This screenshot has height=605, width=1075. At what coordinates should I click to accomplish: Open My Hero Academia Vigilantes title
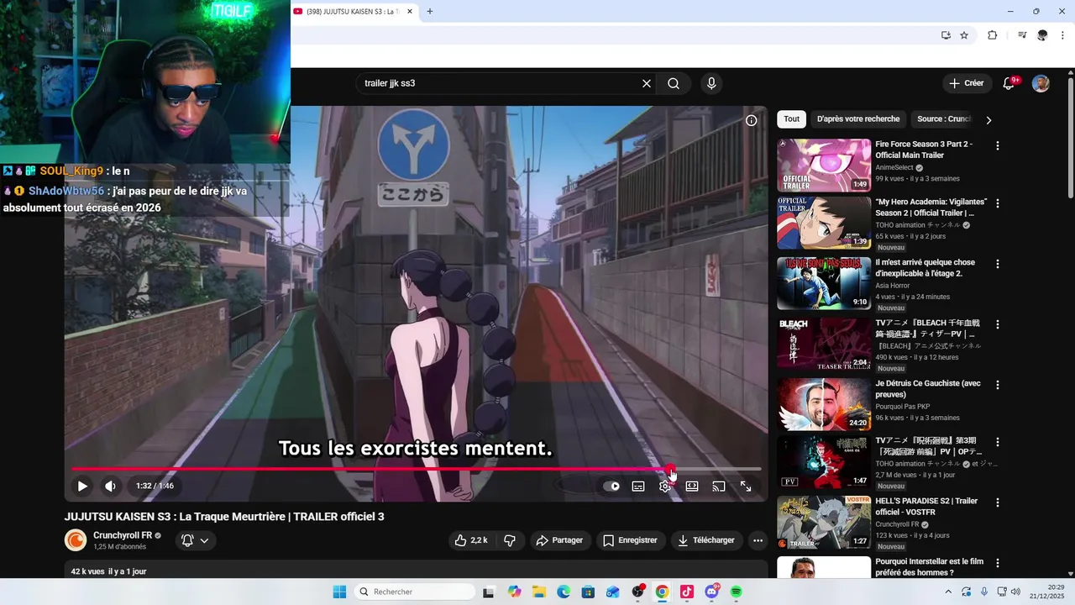pos(931,208)
